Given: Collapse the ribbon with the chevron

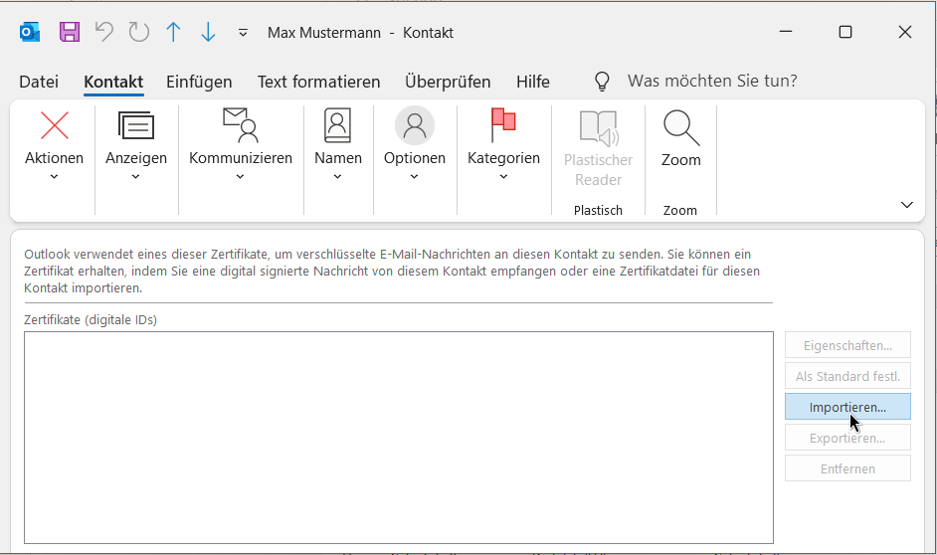Looking at the screenshot, I should click(x=906, y=205).
